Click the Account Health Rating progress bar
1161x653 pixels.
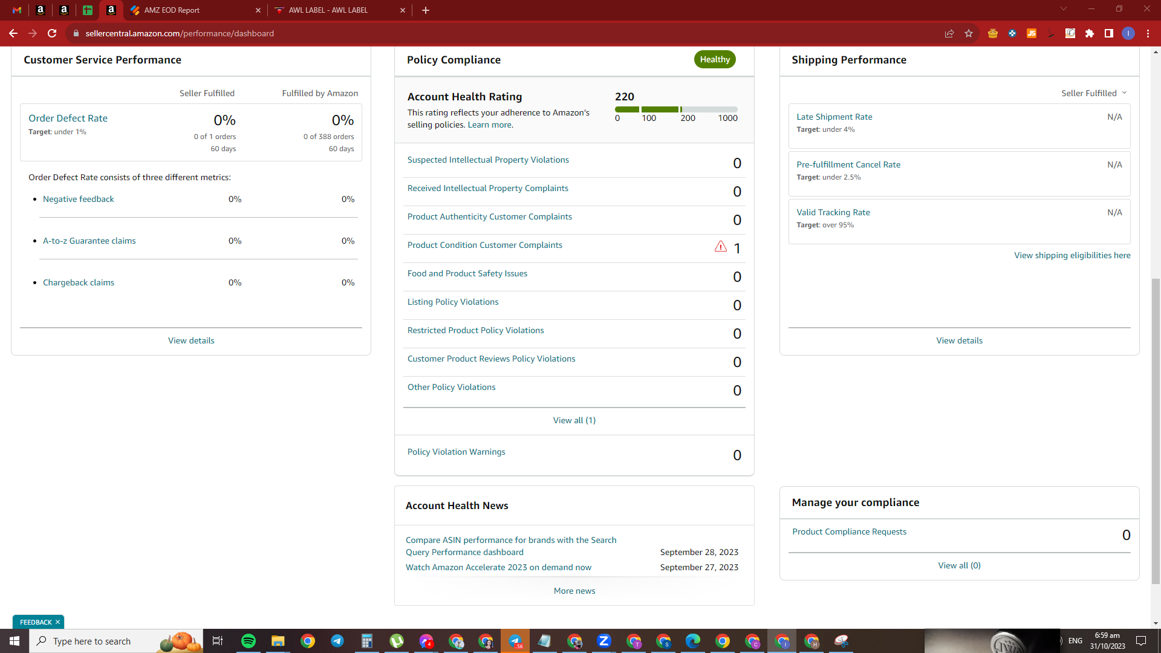pyautogui.click(x=676, y=109)
